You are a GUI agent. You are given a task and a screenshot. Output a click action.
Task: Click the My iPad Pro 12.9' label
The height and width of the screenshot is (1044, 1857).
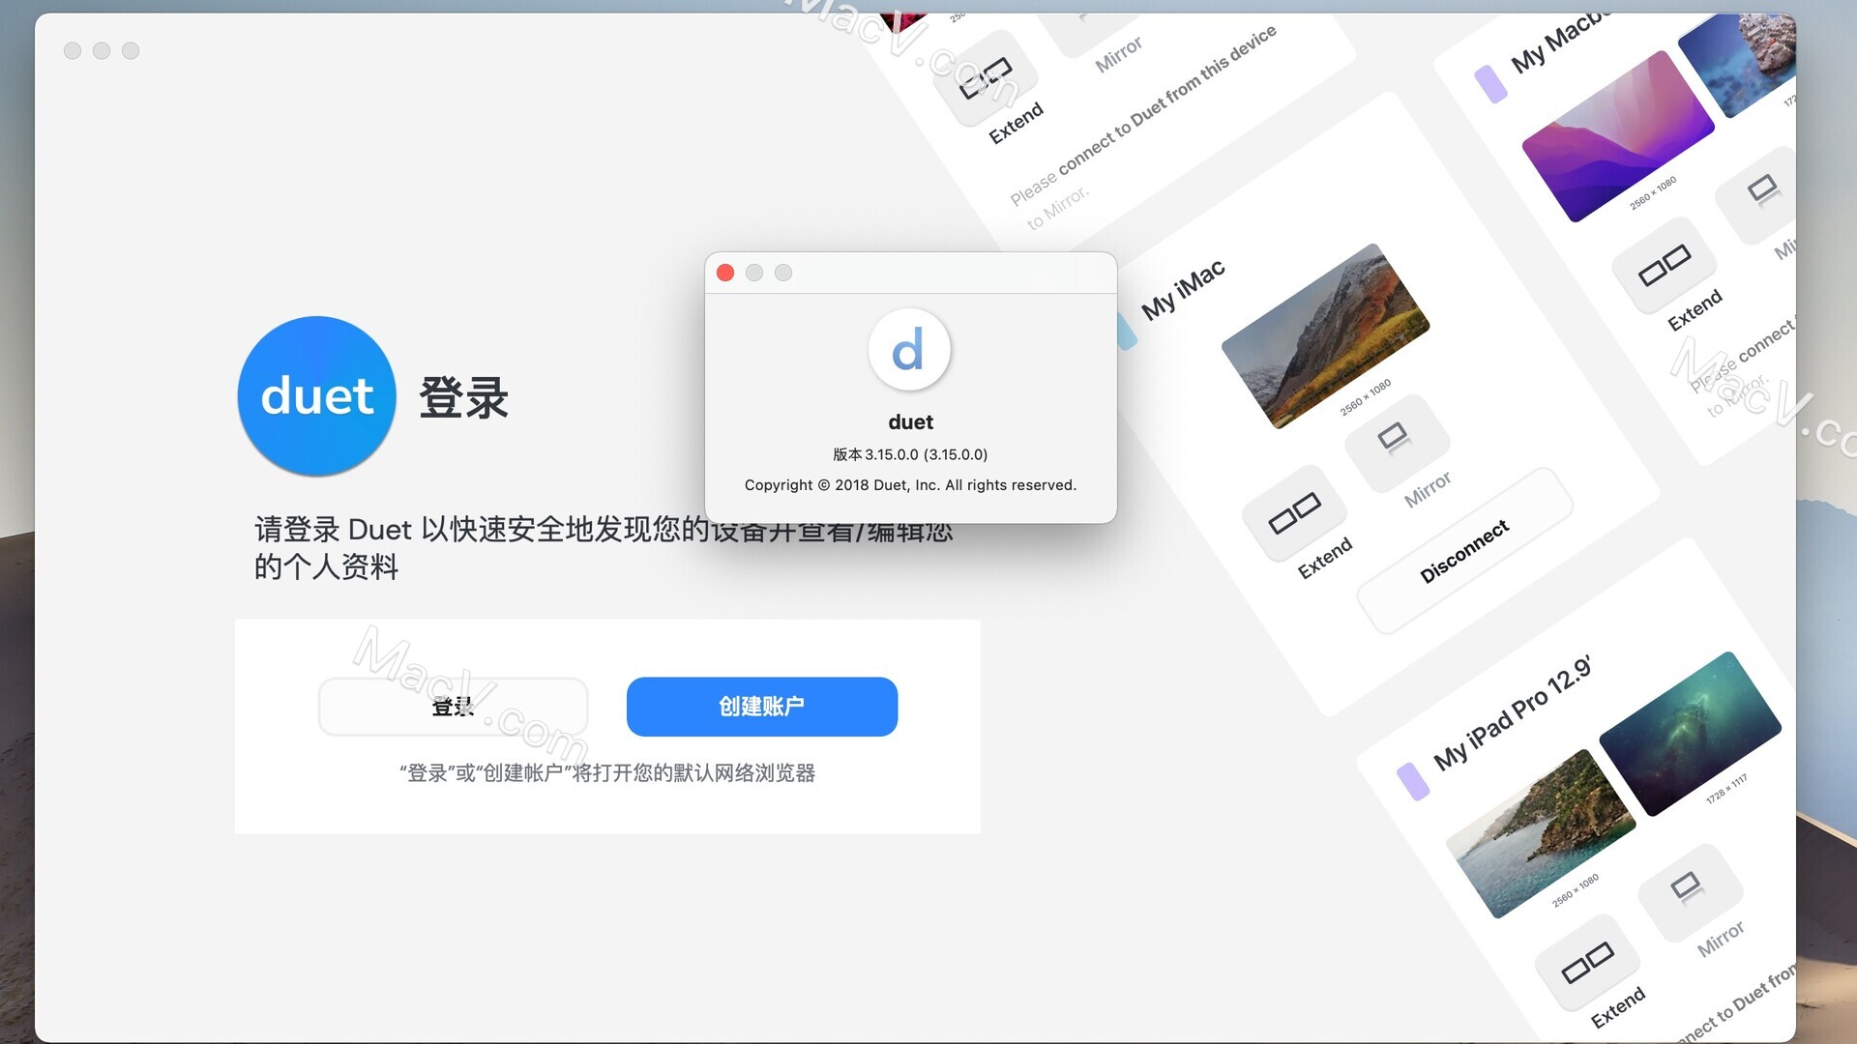[1512, 713]
